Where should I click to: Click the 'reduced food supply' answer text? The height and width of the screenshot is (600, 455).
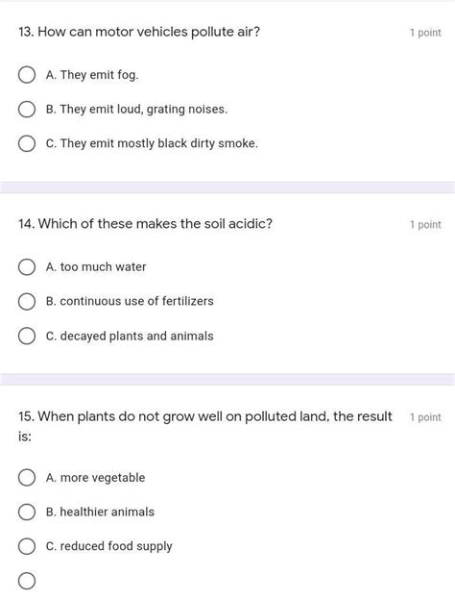tap(116, 546)
